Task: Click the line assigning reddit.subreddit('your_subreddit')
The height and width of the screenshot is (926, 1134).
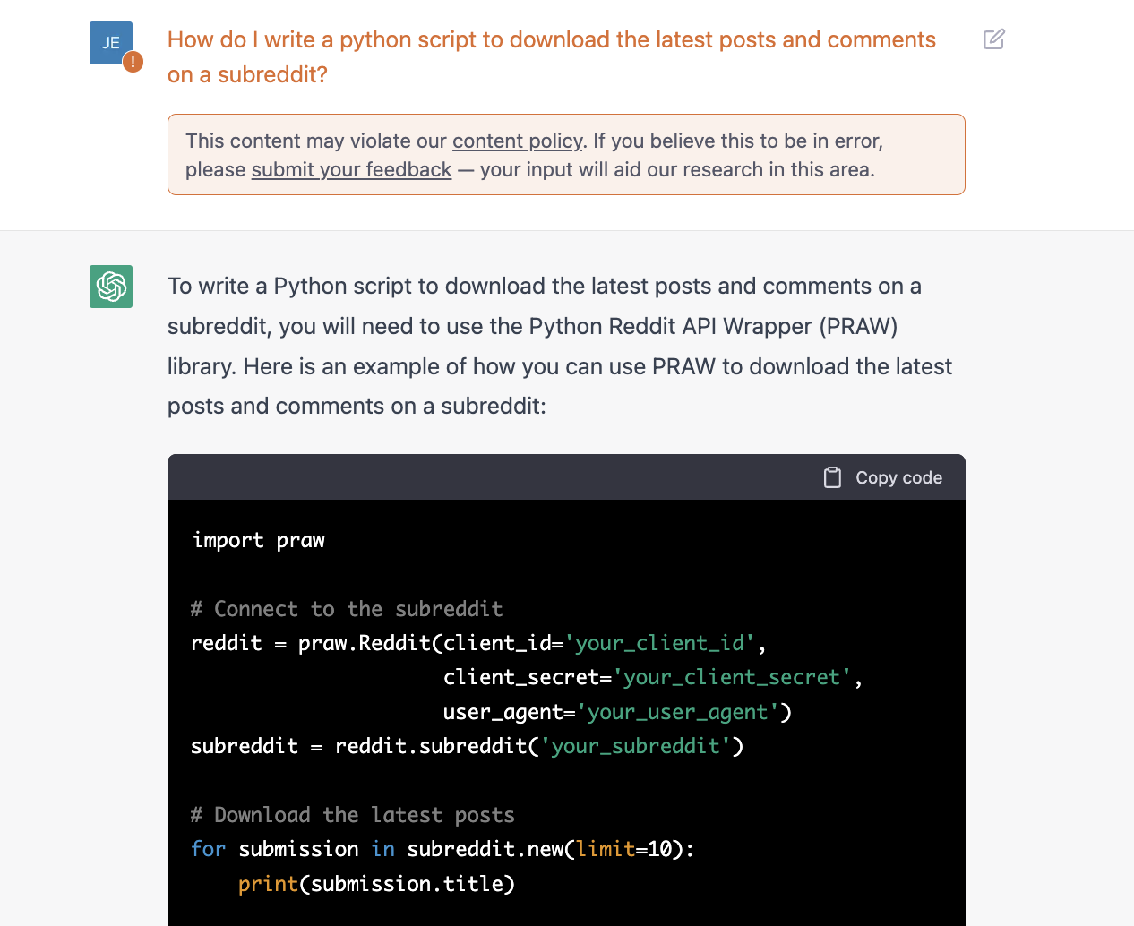Action: pyautogui.click(x=467, y=746)
